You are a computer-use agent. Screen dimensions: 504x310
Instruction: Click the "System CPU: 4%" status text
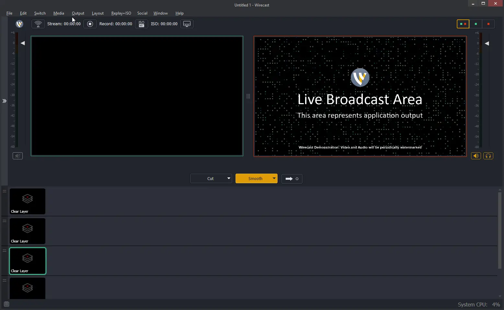479,305
